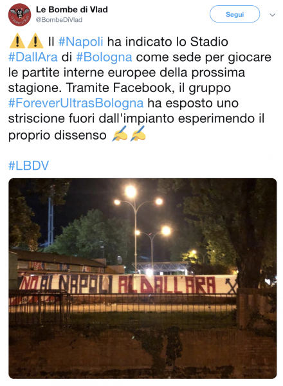Expand the tweet options chevron
Screen dimensions: 283x386
[x=272, y=15]
